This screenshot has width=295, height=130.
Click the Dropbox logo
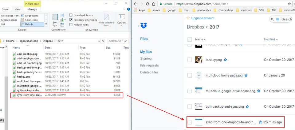(144, 25)
